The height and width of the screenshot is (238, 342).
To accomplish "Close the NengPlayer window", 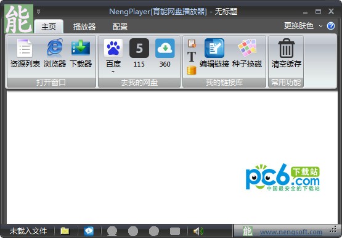I will (x=331, y=11).
